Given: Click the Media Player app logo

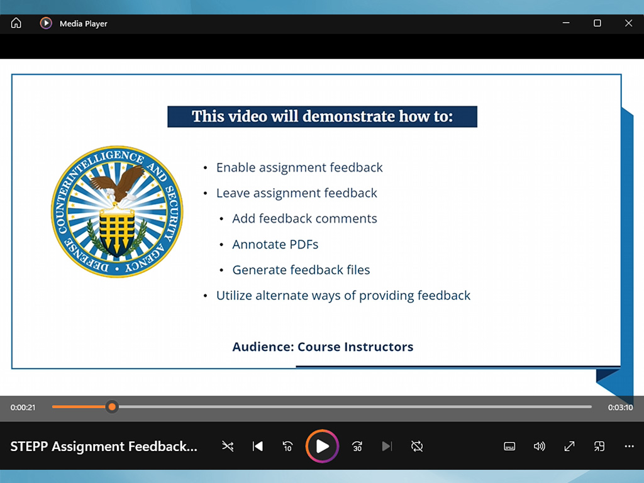Looking at the screenshot, I should 46,23.
